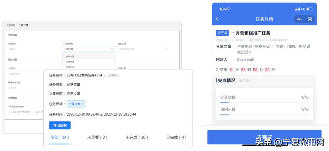Tap the 任务详情 header title
Viewport: 329px width, 151px height.
[x=264, y=19]
